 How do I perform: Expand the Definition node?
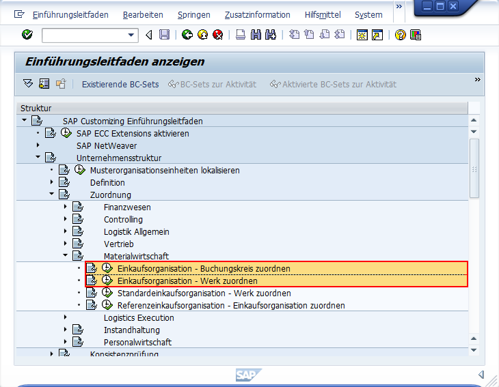tap(51, 182)
